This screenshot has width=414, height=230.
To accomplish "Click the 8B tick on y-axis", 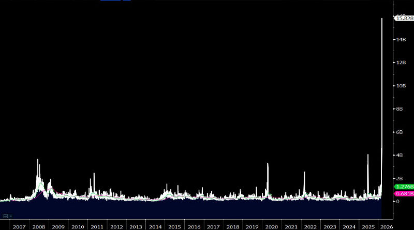I will (x=400, y=109).
